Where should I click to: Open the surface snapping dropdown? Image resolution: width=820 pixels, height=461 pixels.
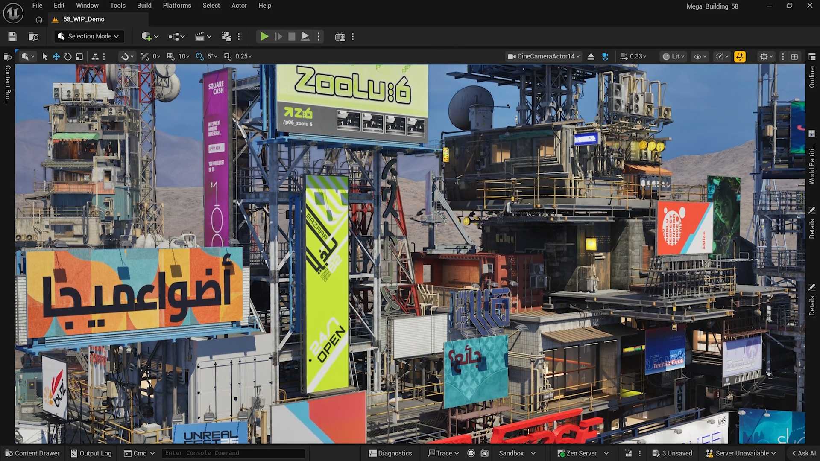[x=127, y=56]
